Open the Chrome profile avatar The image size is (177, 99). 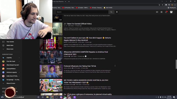tap(172, 5)
